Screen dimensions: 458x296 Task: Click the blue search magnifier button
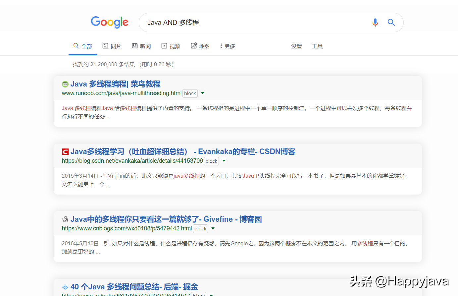click(391, 23)
